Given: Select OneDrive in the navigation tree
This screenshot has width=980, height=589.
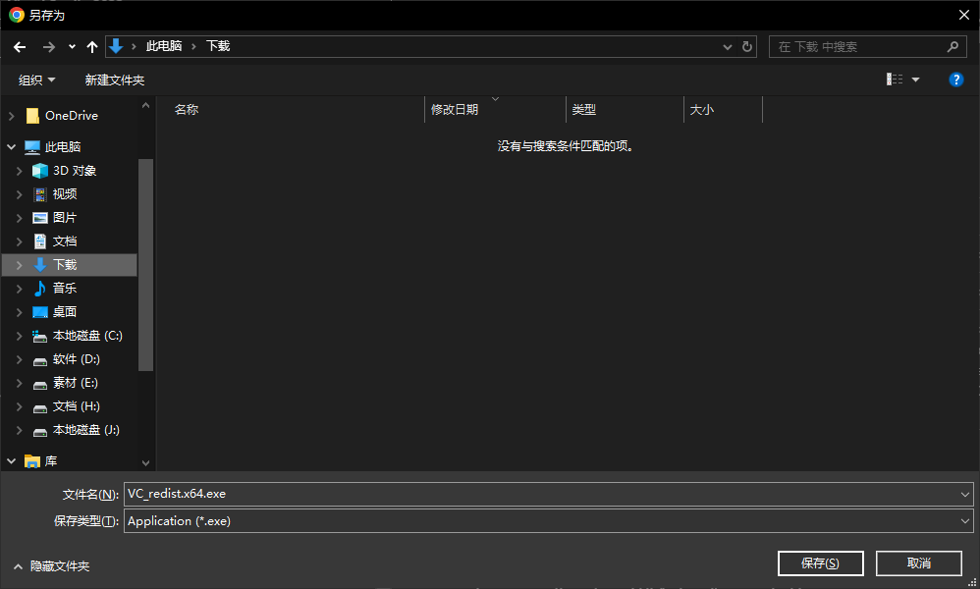Looking at the screenshot, I should [72, 116].
